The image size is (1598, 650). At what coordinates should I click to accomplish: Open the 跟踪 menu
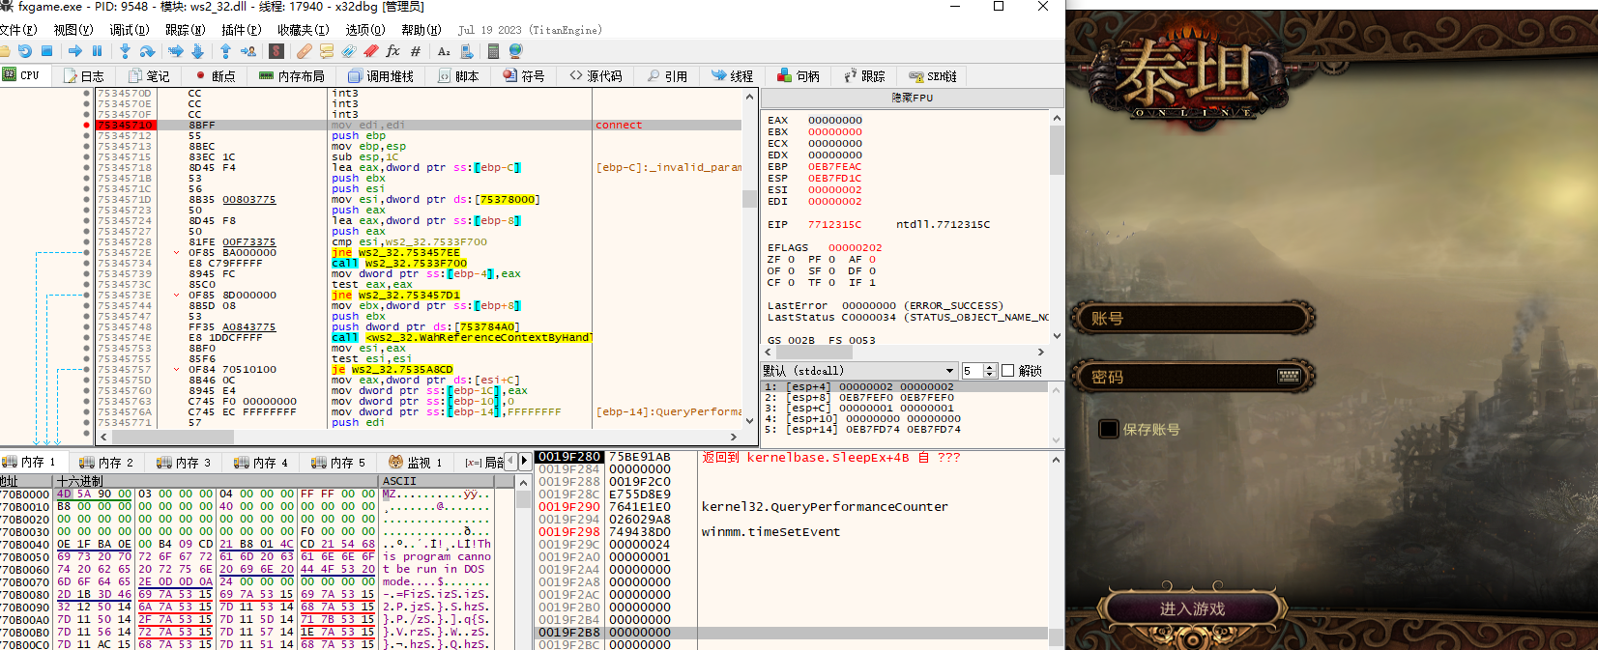(x=185, y=30)
